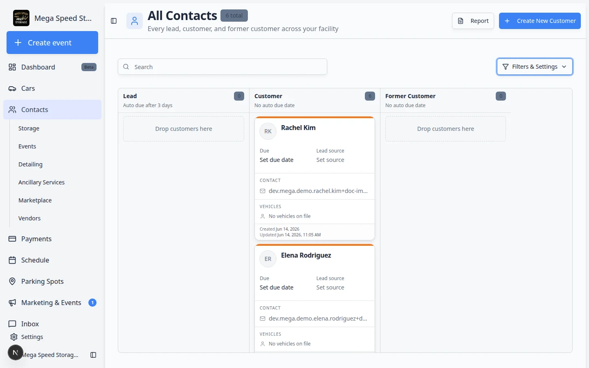Click "No vehicles on file" on Rachel Kim card
Screen dimensions: 589x368
(x=290, y=216)
